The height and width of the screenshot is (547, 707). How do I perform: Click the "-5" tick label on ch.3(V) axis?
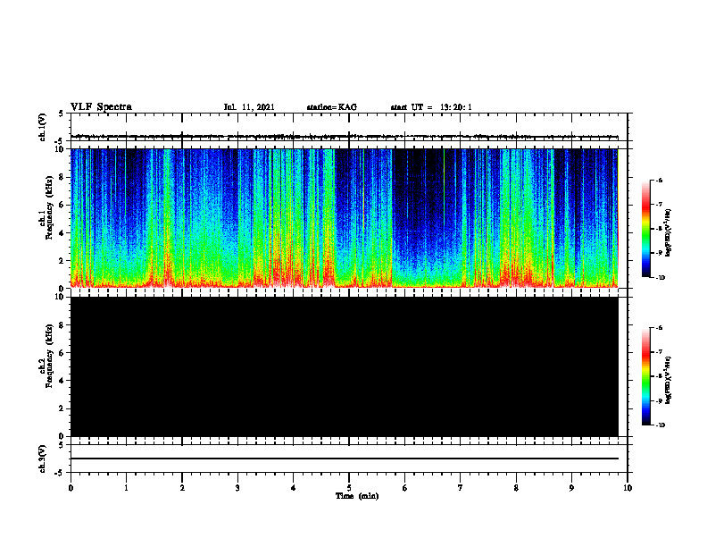point(61,473)
